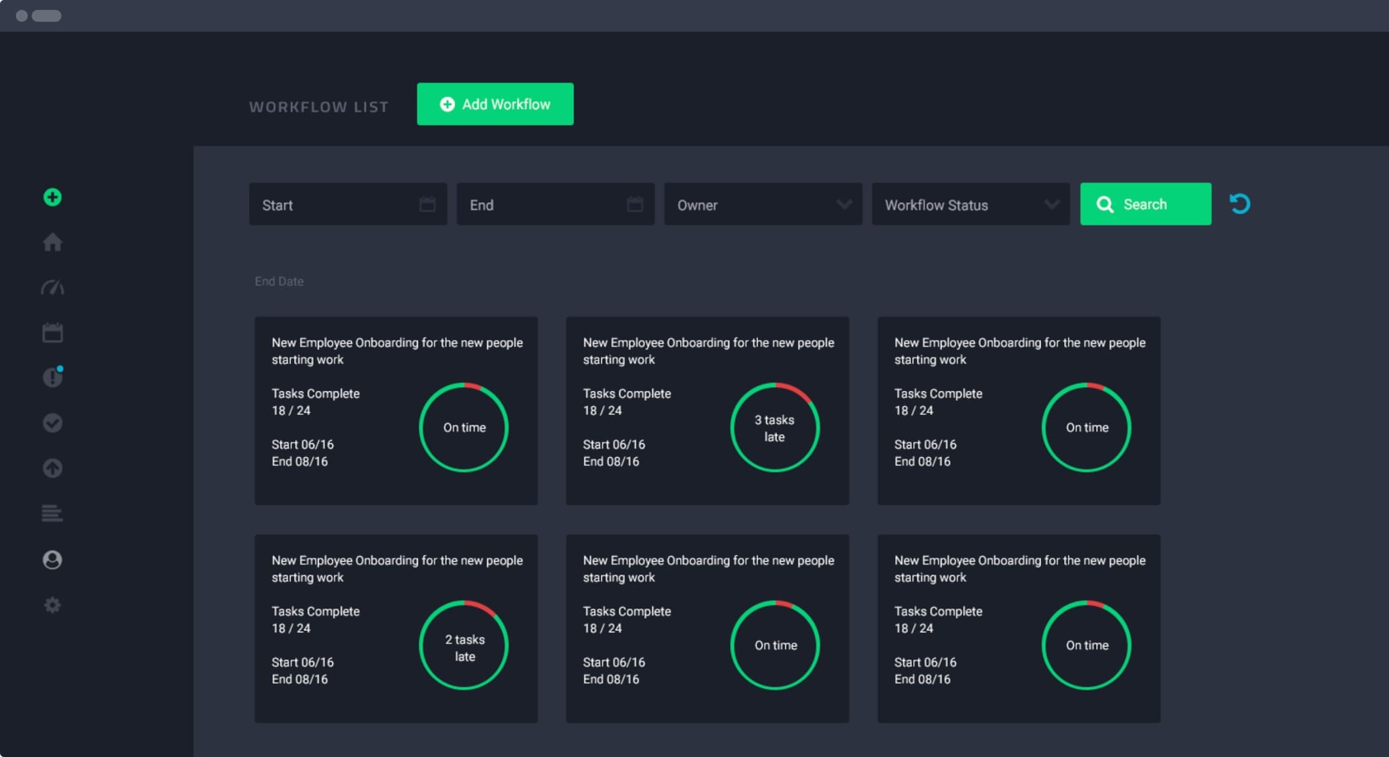Open the calendar icon in sidebar
Image resolution: width=1389 pixels, height=757 pixels.
52,332
